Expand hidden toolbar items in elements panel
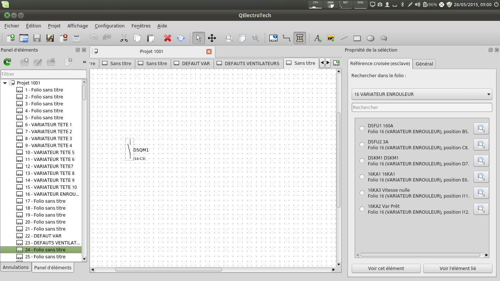The image size is (500, 281). click(84, 62)
